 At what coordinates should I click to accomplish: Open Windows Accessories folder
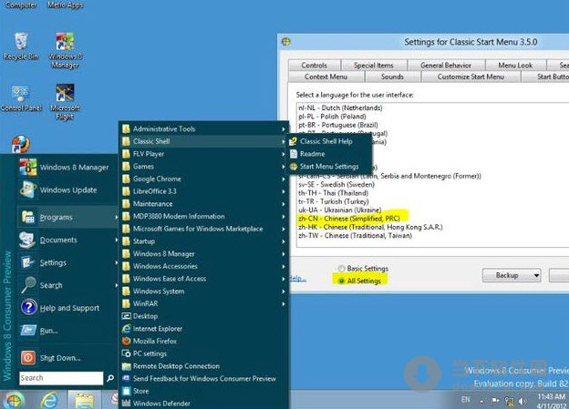click(x=203, y=266)
